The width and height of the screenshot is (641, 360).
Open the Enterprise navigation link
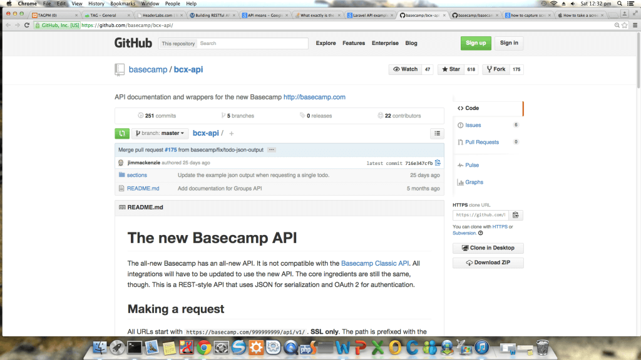(385, 43)
